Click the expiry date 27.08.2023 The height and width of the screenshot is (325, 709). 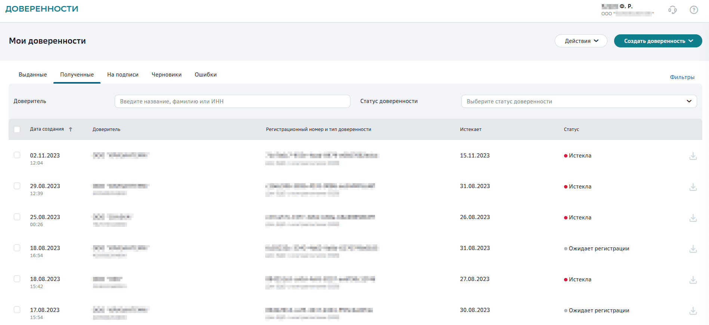coord(475,279)
